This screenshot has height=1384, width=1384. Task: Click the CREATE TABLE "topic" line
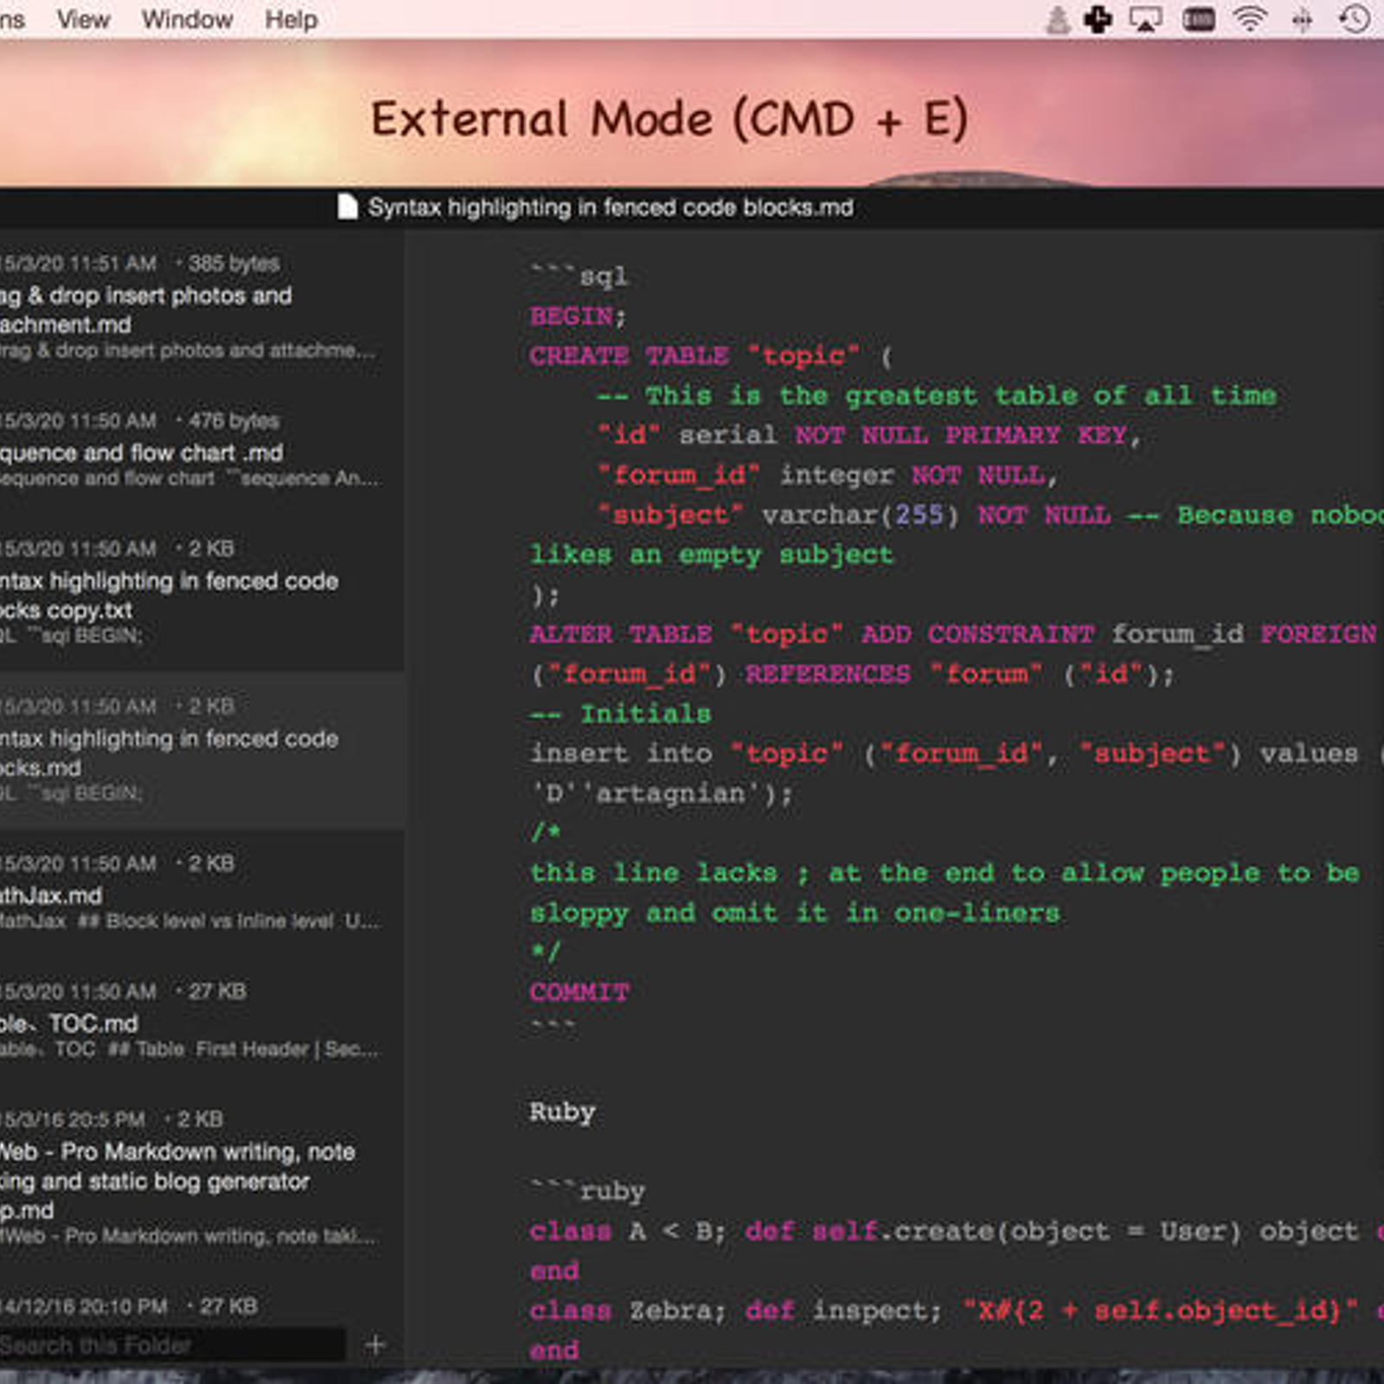710,356
